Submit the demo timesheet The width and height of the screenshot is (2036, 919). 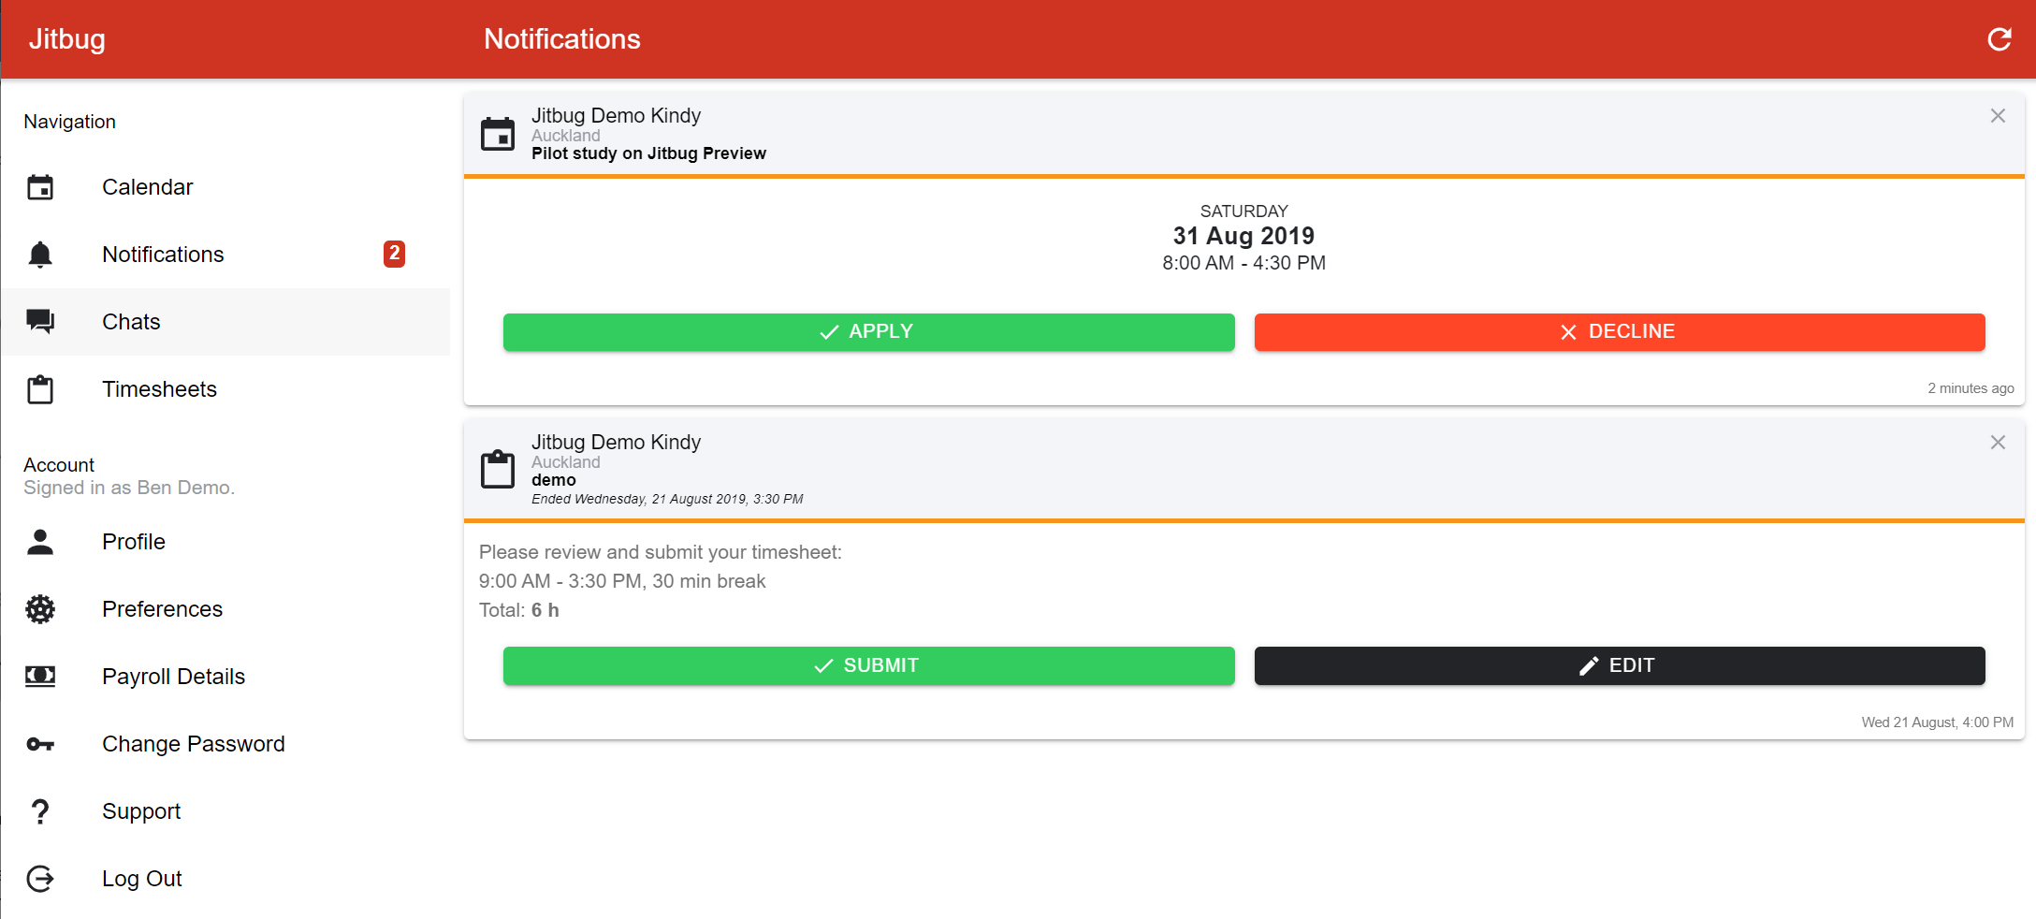(x=868, y=665)
